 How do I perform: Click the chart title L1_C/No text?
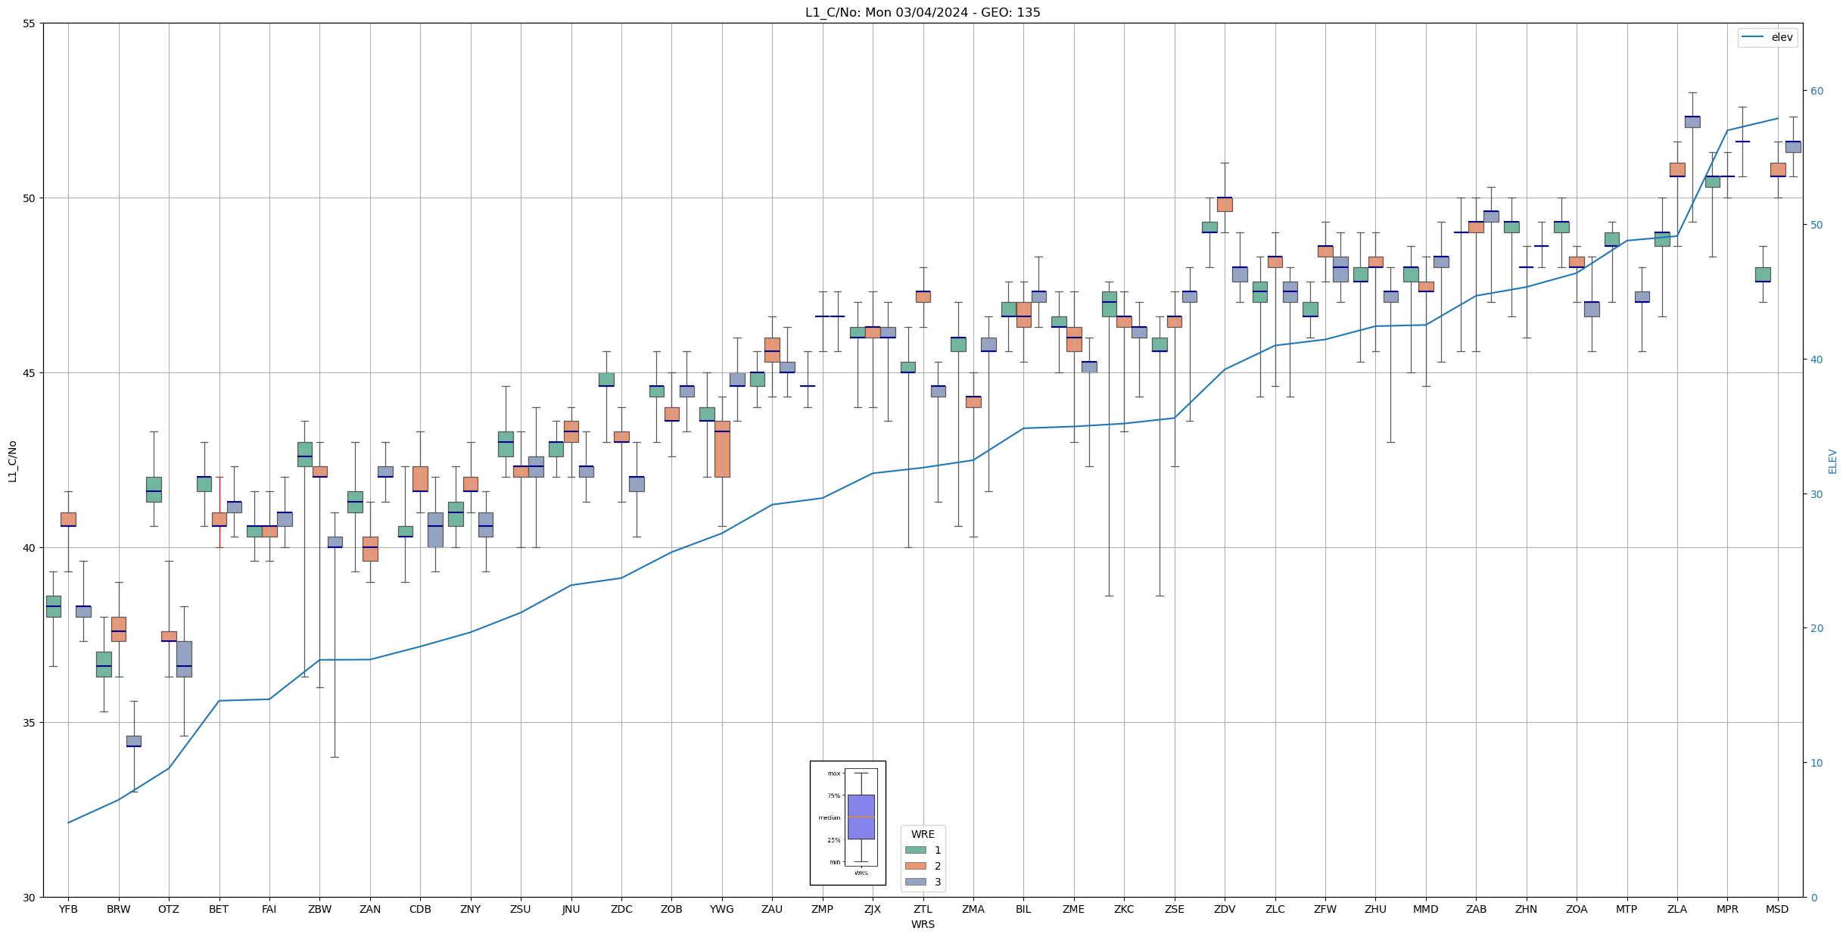tap(922, 12)
